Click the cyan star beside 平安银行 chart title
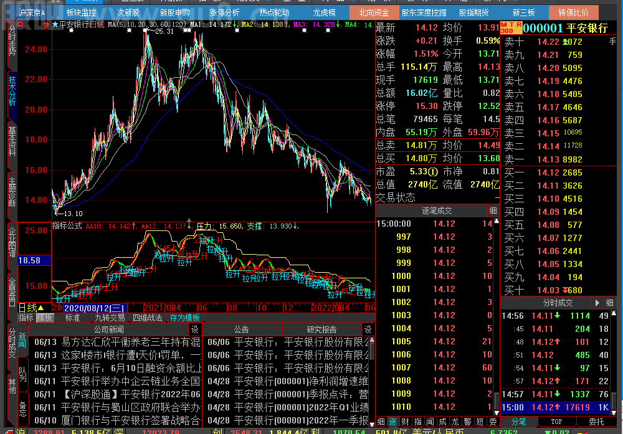Image resolution: width=623 pixels, height=434 pixels. pyautogui.click(x=55, y=25)
